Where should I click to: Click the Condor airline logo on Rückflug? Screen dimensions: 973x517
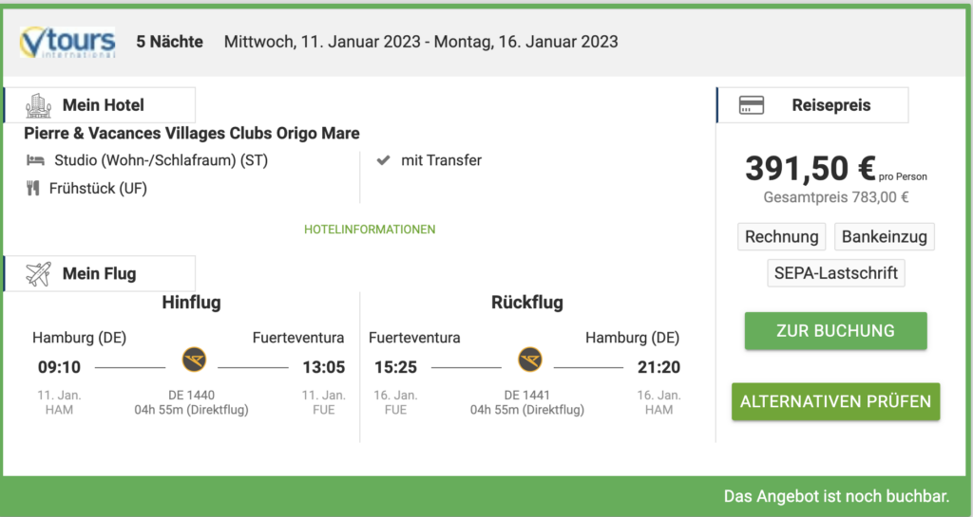[530, 360]
